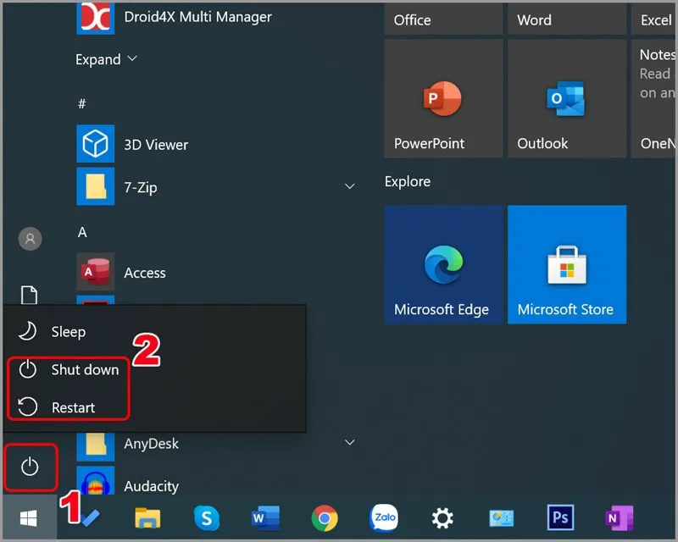Image resolution: width=678 pixels, height=542 pixels.
Task: Open File Explorer from the taskbar
Action: tap(148, 517)
